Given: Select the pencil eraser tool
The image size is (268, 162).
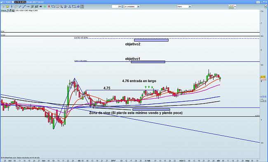Looking at the screenshot, I should (78, 7).
